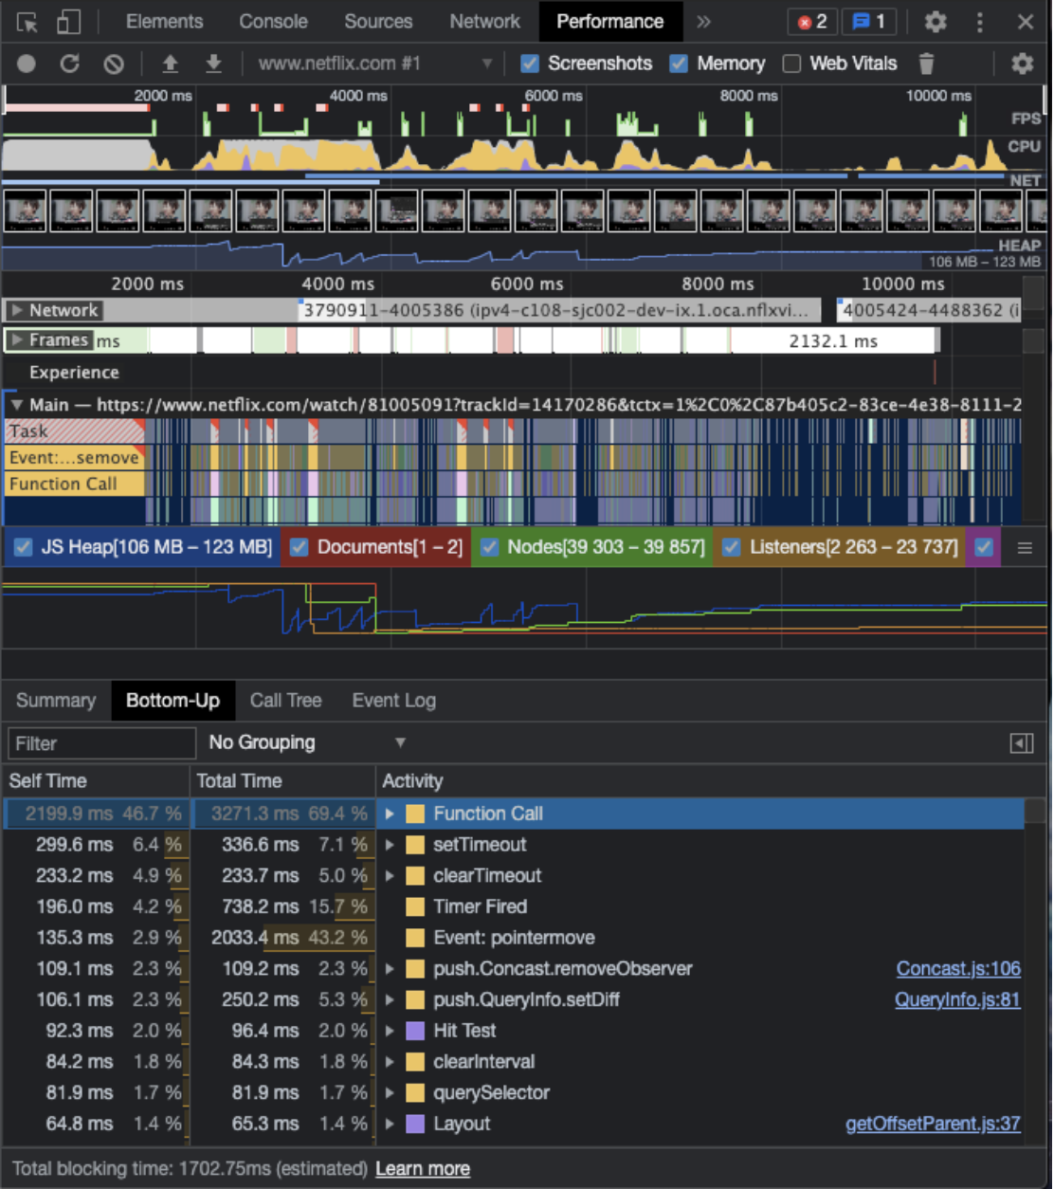Expand the Function Call activity row
The width and height of the screenshot is (1054, 1189).
coord(391,813)
